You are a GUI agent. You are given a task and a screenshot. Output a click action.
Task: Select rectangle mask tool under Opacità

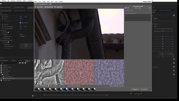point(6,33)
